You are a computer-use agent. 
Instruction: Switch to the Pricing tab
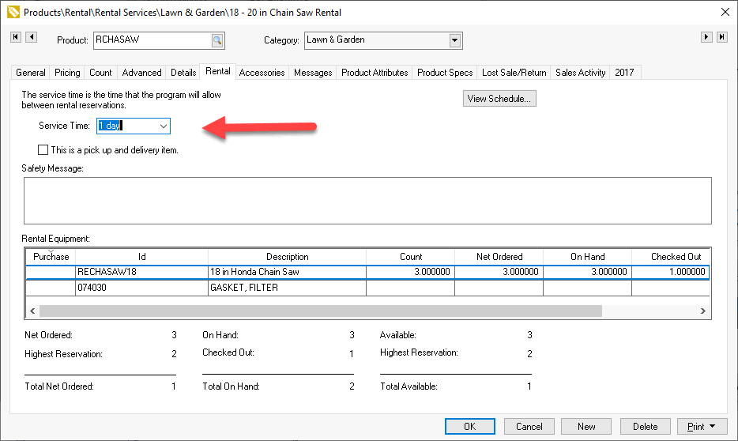67,73
